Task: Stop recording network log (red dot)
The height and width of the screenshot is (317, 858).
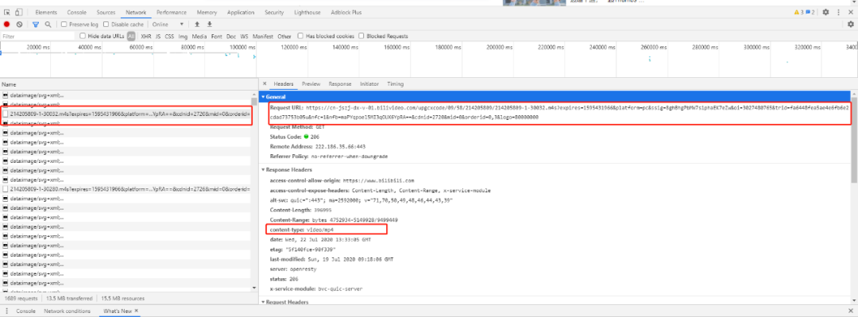Action: tap(6, 24)
